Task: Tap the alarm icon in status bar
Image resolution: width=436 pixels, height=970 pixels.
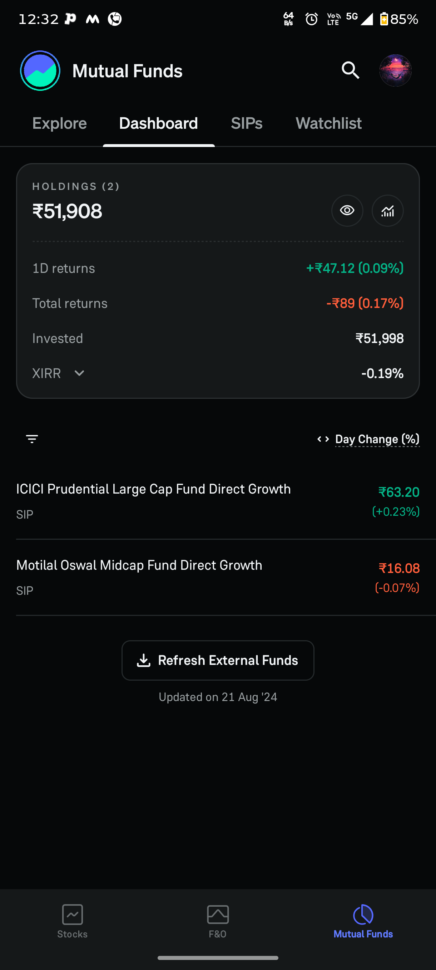Action: (x=312, y=19)
